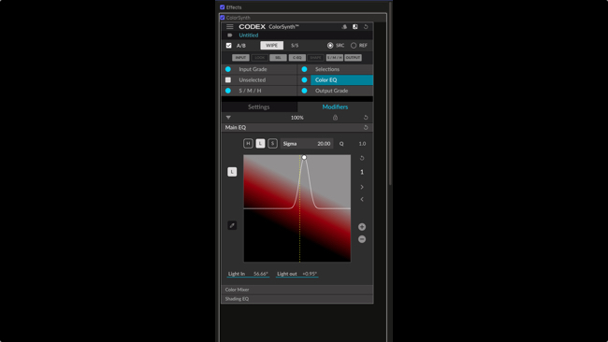Click the eyedropper tool beside the EQ graph
The width and height of the screenshot is (608, 342).
pos(232,225)
